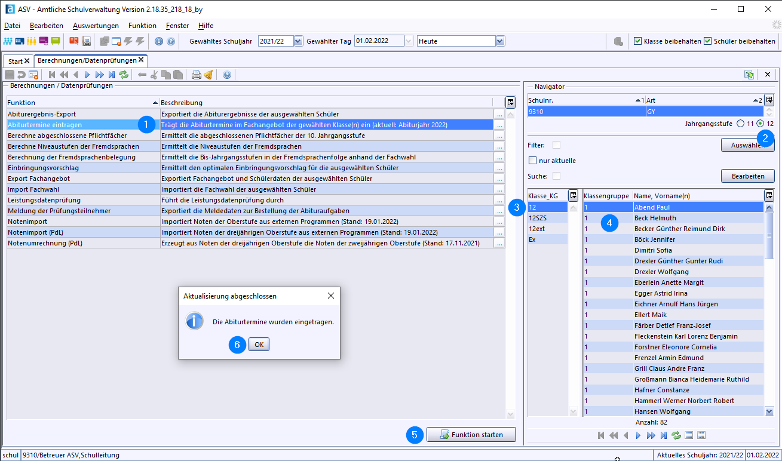Viewport: 782px width, 461px height.
Task: Click the ASV app icon in title bar
Action: [10, 9]
